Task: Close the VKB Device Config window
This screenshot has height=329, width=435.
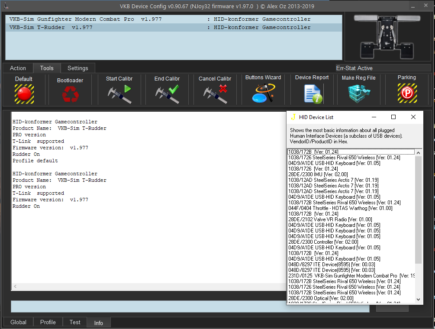Action: [426, 6]
